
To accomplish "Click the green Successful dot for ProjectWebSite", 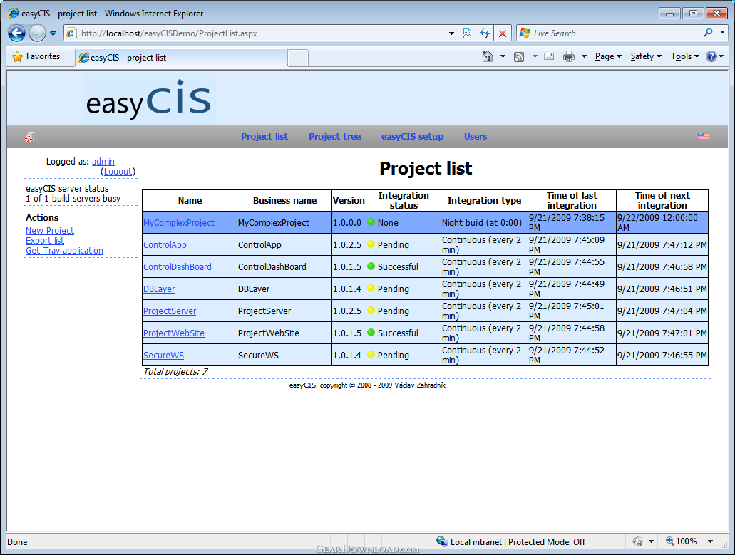I will click(371, 333).
